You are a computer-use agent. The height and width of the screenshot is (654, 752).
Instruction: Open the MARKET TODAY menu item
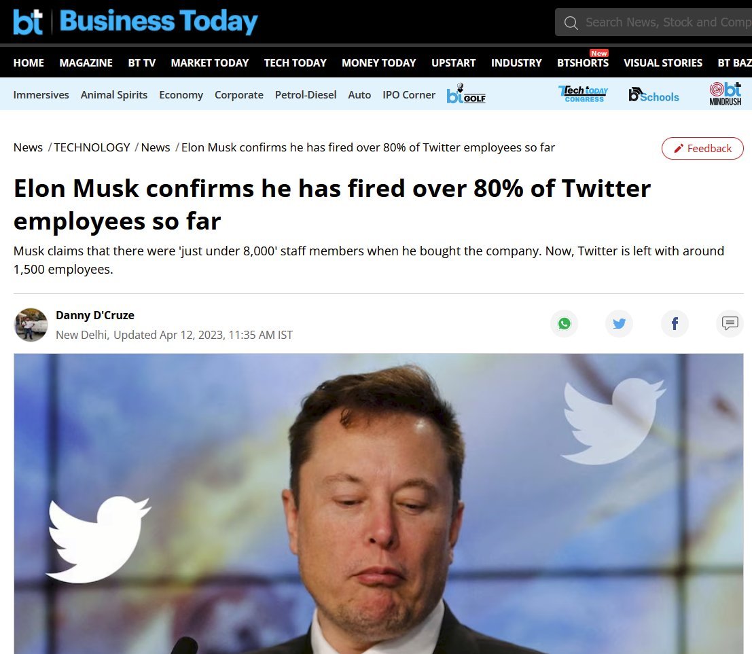coord(210,62)
